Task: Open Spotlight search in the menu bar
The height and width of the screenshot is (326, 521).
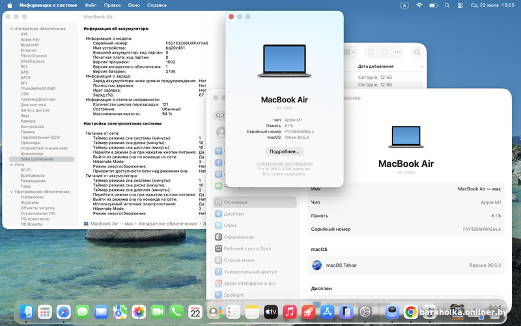Action: coord(447,5)
